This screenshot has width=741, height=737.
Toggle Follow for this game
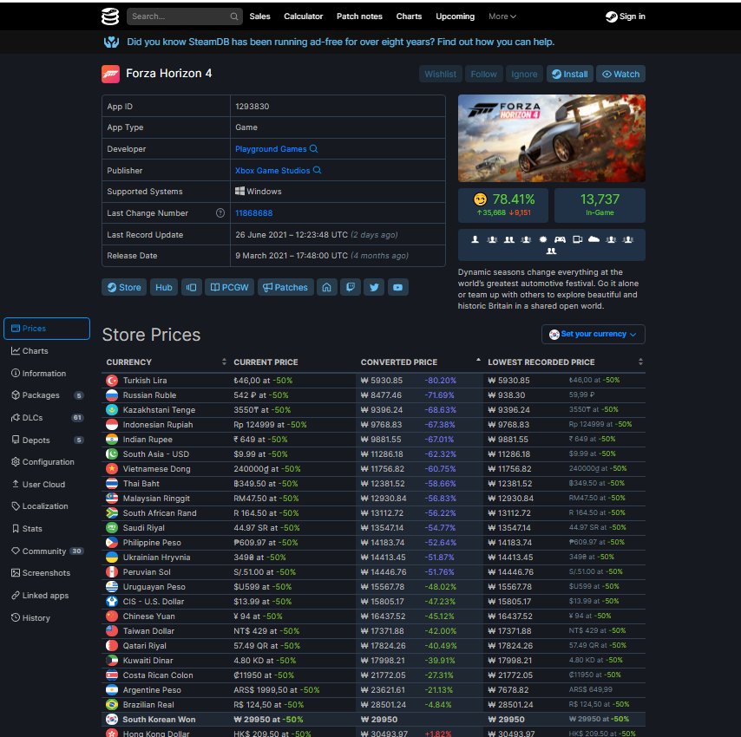tap(483, 74)
